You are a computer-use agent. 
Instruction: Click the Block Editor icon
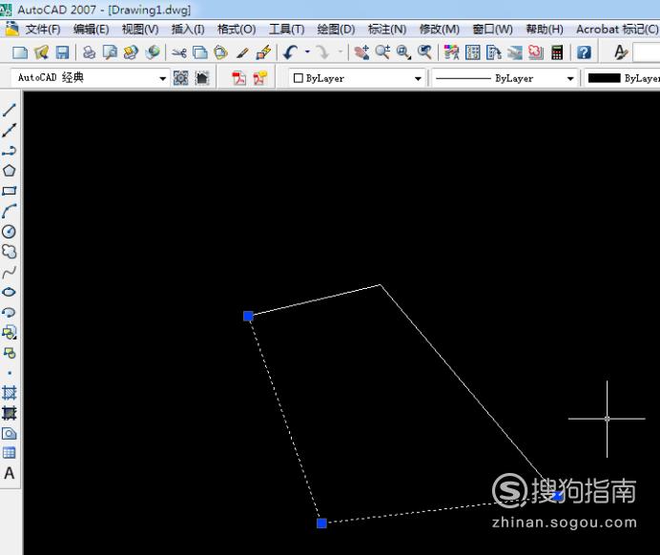[x=263, y=52]
